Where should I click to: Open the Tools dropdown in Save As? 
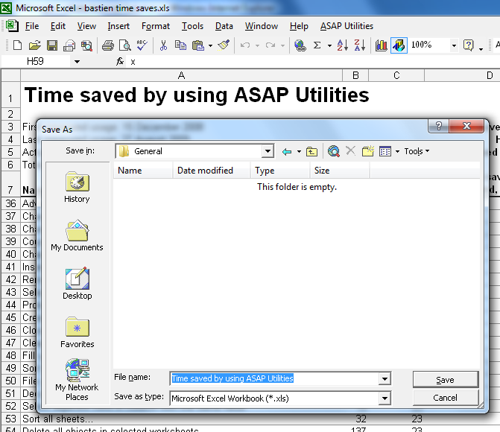click(417, 151)
